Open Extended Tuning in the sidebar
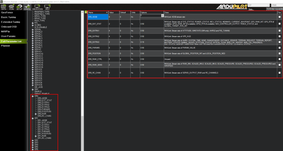This screenshot has width=283, height=151. click(x=10, y=22)
